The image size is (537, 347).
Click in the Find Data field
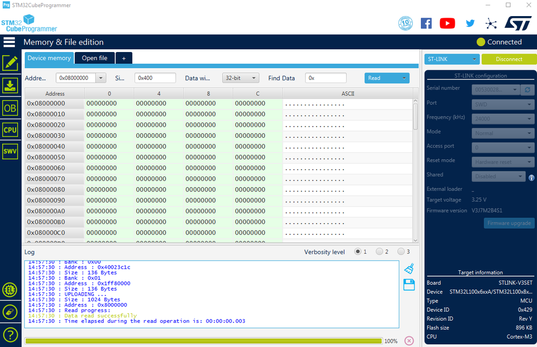326,78
